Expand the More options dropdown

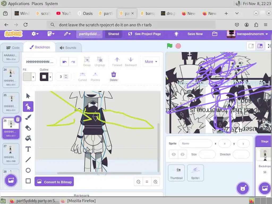(x=151, y=62)
